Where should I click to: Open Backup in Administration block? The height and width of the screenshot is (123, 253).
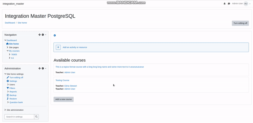[13, 95]
